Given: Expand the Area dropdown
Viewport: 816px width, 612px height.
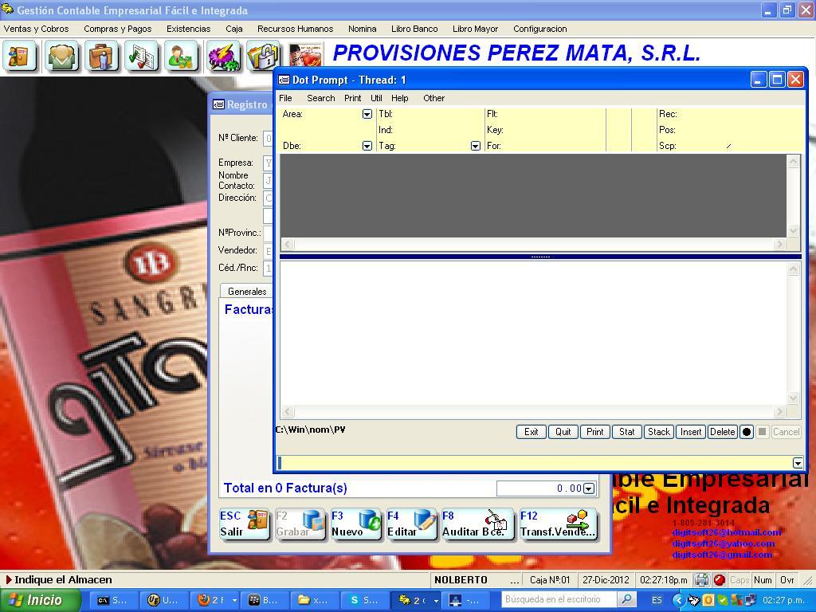Looking at the screenshot, I should coord(367,114).
